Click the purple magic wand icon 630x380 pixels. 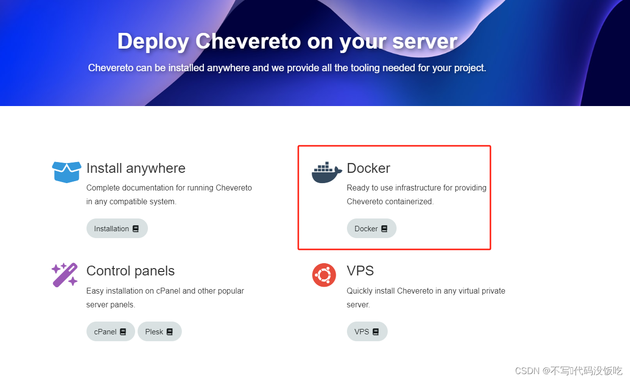(65, 275)
